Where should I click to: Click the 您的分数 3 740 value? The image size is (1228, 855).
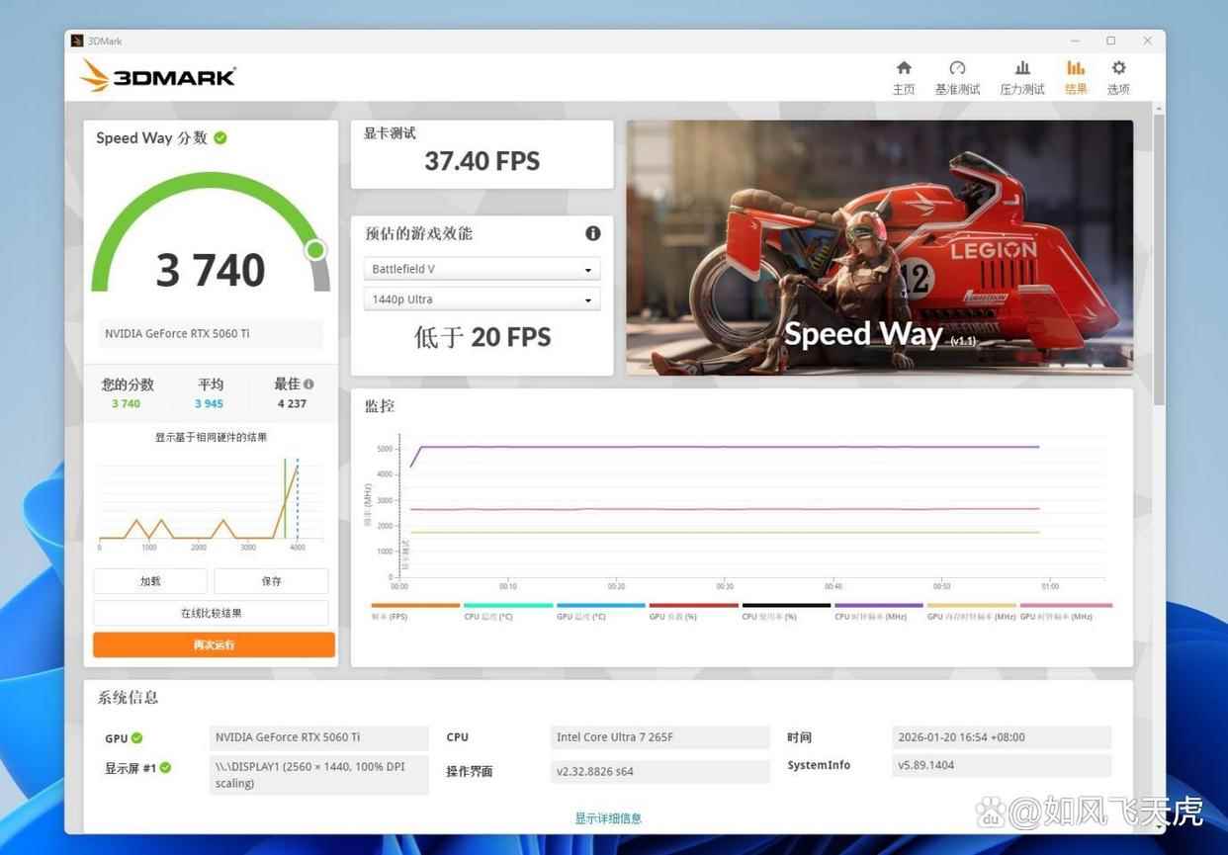coord(127,403)
